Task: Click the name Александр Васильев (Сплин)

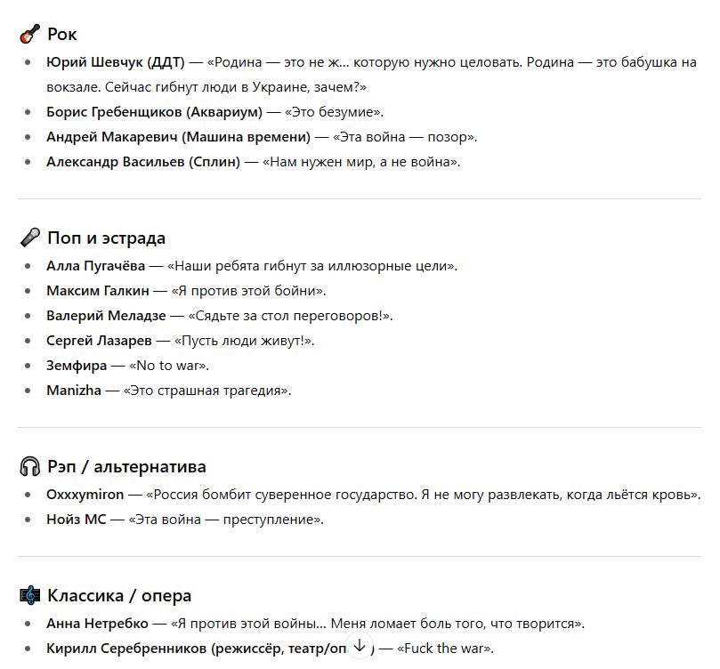Action: click(143, 162)
